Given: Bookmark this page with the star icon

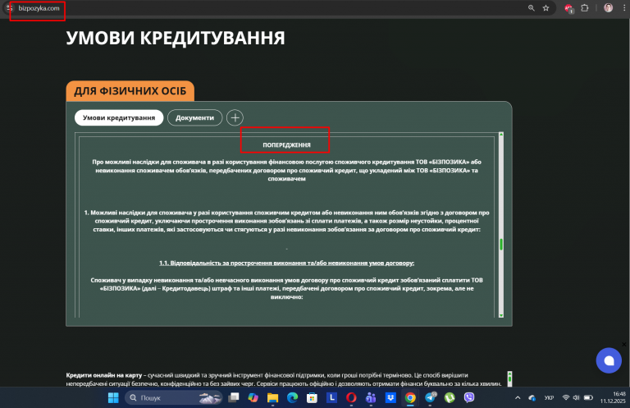Looking at the screenshot, I should coord(546,8).
